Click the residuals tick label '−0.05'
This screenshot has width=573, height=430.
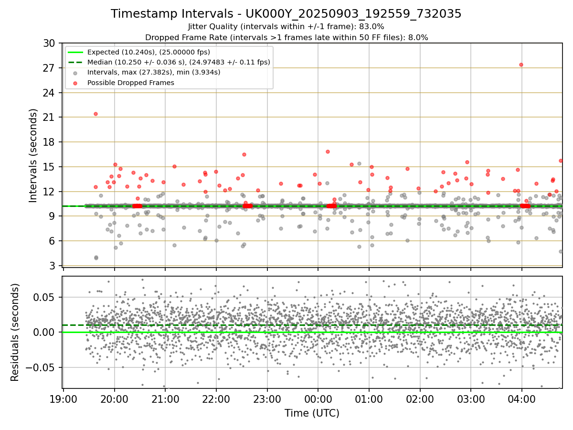point(41,367)
